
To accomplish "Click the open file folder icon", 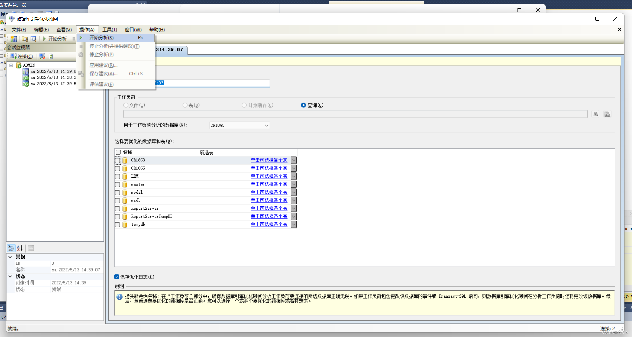I will 25,39.
